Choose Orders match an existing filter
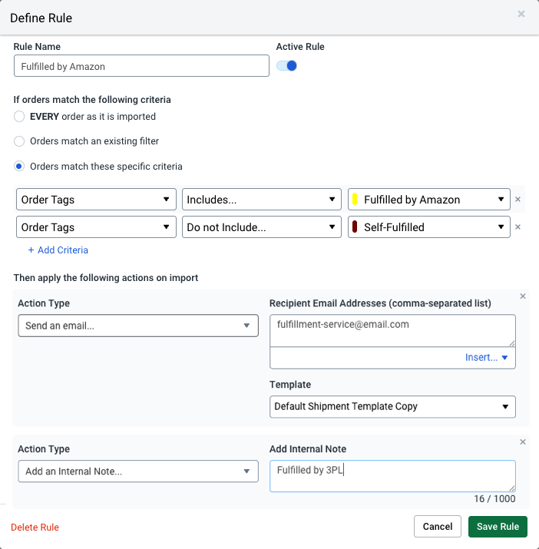The height and width of the screenshot is (549, 539). [19, 141]
